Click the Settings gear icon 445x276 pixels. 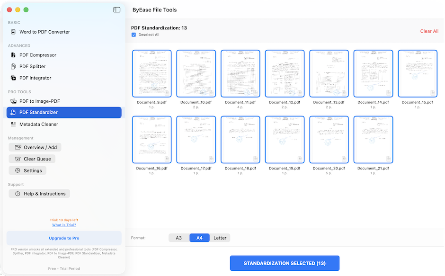pyautogui.click(x=18, y=170)
